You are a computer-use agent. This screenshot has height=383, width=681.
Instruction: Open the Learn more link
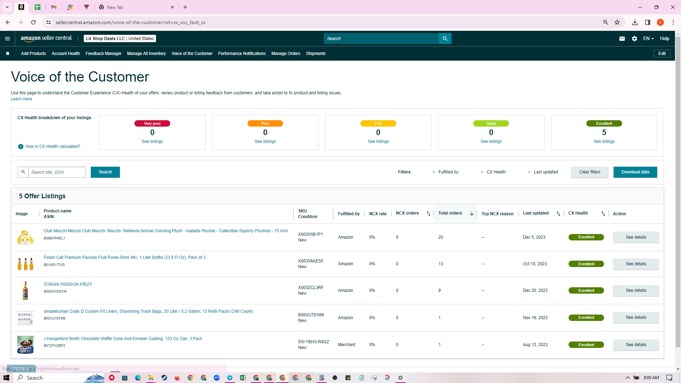[x=21, y=99]
